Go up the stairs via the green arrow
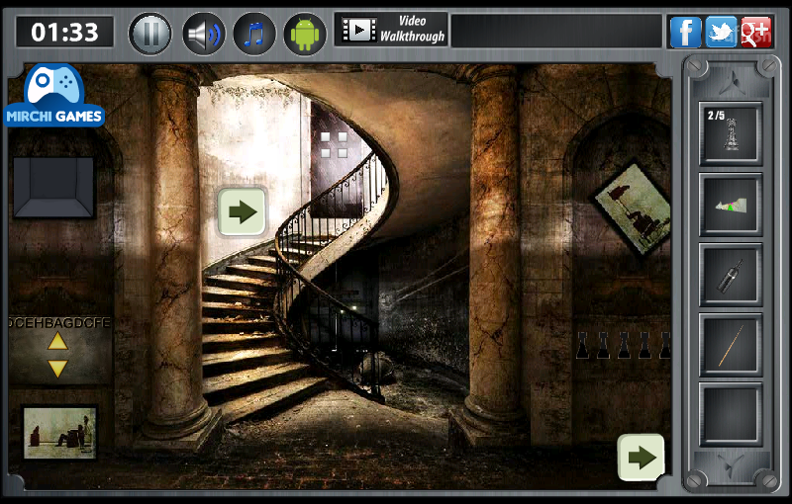792x504 pixels. [x=242, y=212]
